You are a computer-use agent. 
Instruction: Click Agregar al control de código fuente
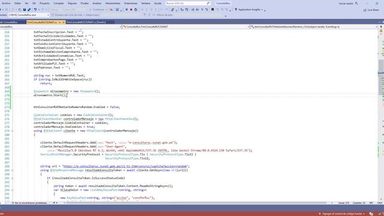342,214
